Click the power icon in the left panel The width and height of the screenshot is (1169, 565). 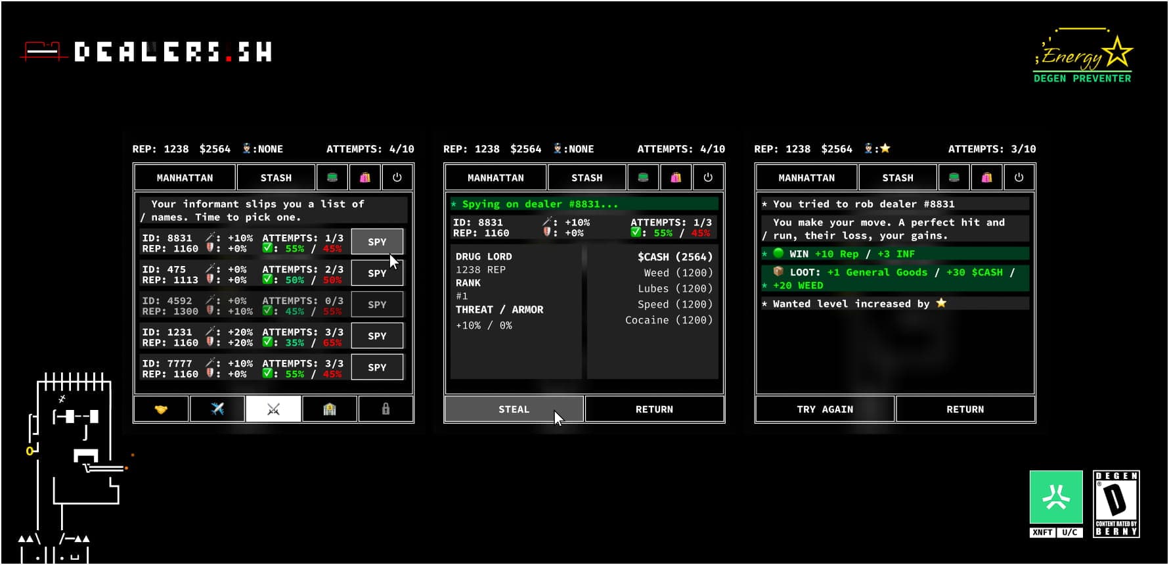coord(397,177)
